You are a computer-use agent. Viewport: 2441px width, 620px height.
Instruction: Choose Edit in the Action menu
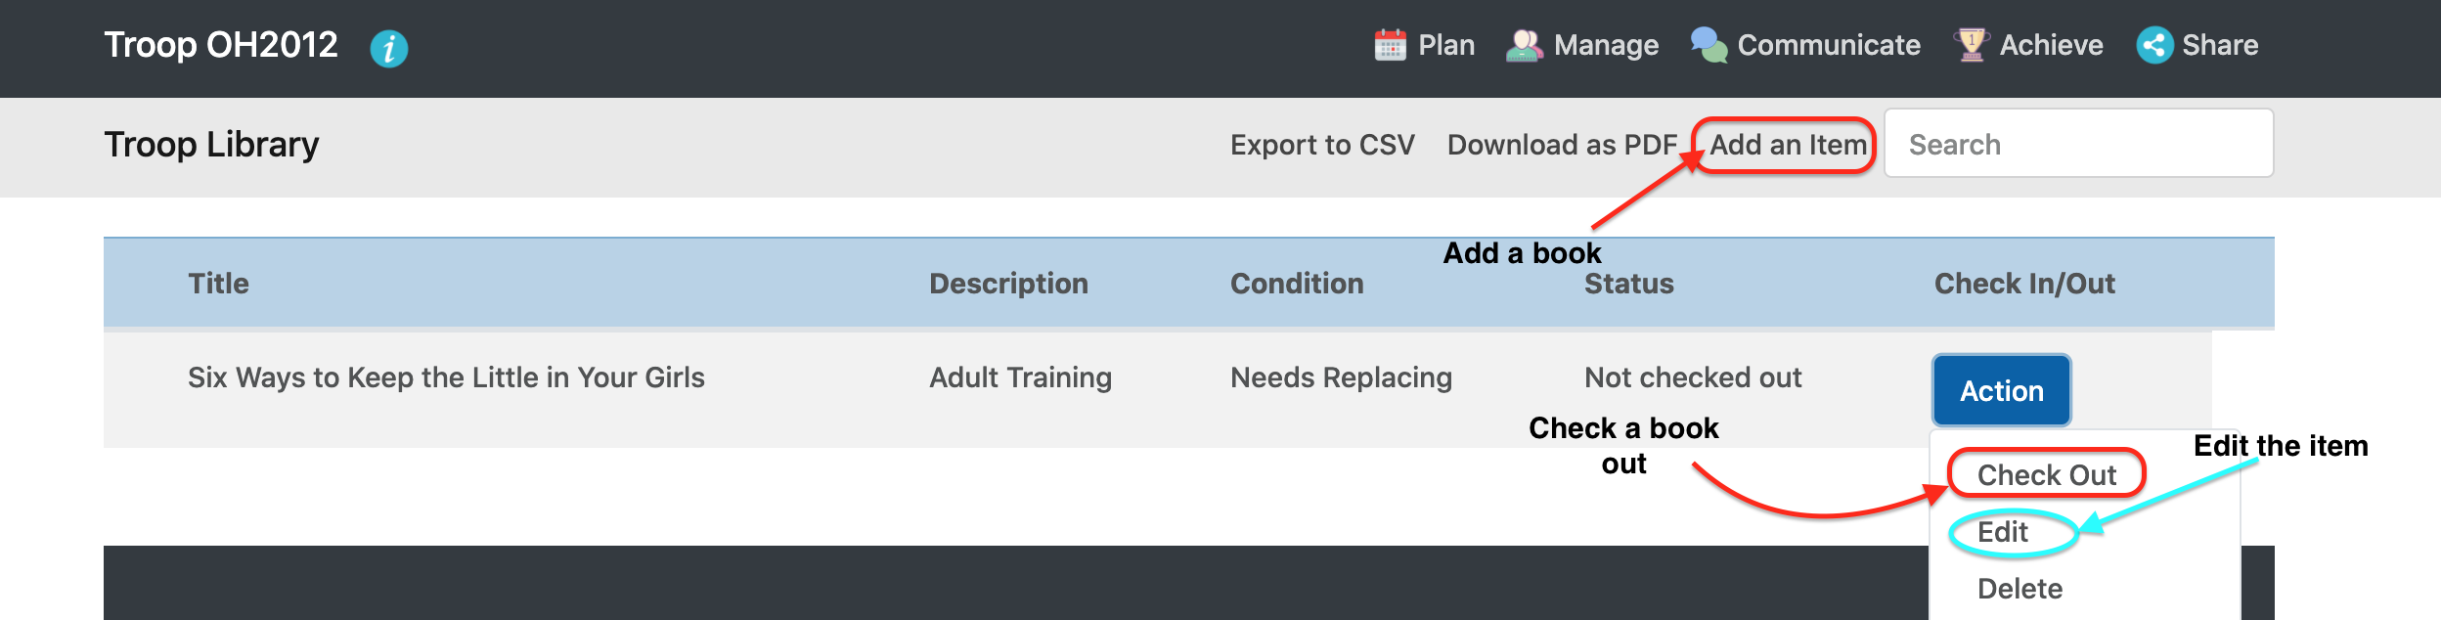pyautogui.click(x=2003, y=532)
